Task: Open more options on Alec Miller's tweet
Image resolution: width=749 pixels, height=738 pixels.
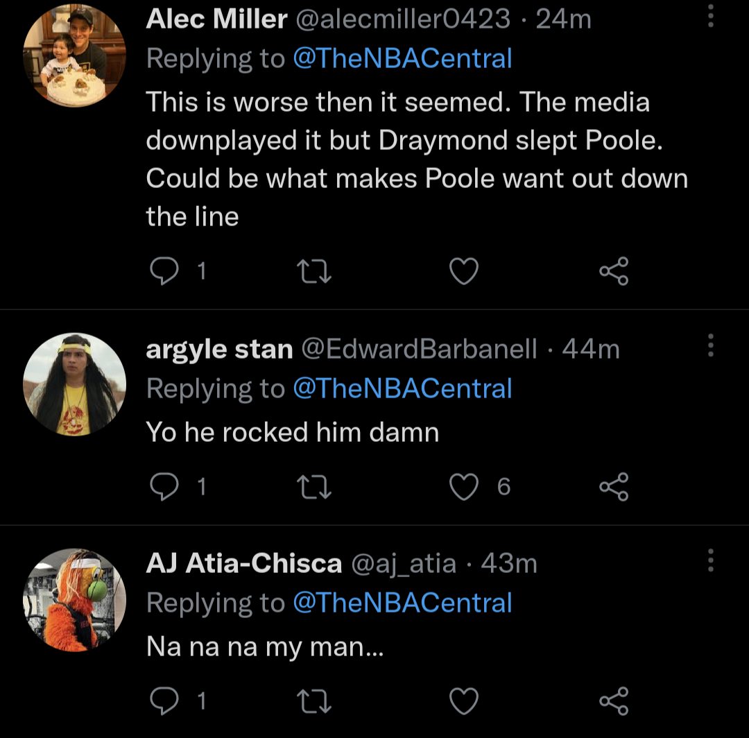Action: click(710, 14)
